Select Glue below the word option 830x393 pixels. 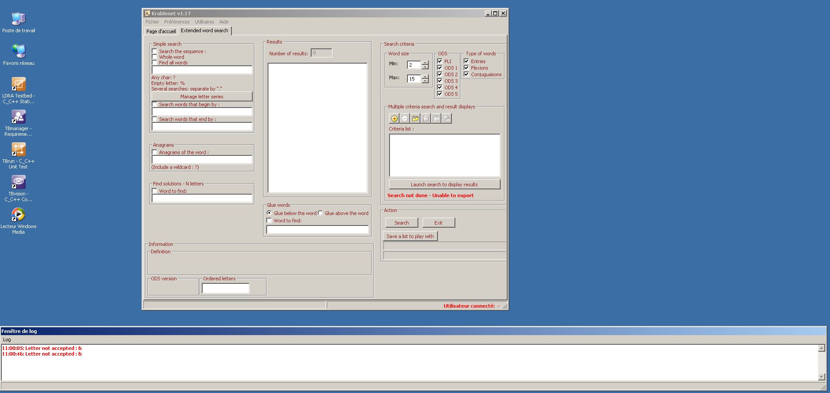point(269,213)
